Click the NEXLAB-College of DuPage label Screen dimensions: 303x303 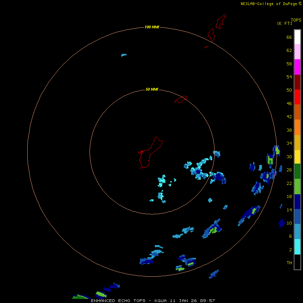point(269,4)
